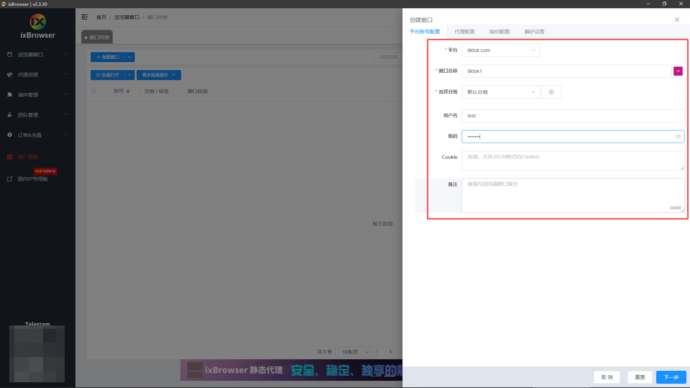This screenshot has width=690, height=388.
Task: Go to previous page arrow in pagination
Action: [x=377, y=352]
